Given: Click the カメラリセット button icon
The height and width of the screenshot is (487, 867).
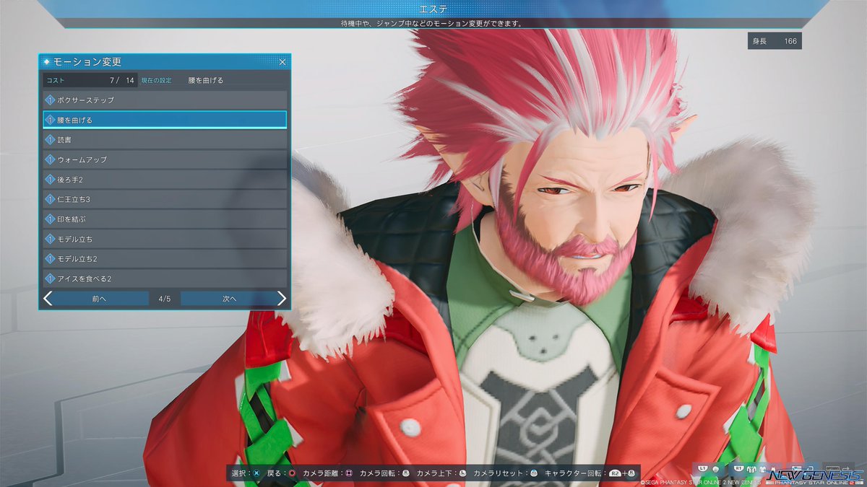Looking at the screenshot, I should coord(533,473).
